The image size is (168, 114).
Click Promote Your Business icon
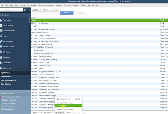pyautogui.click(x=0, y=106)
